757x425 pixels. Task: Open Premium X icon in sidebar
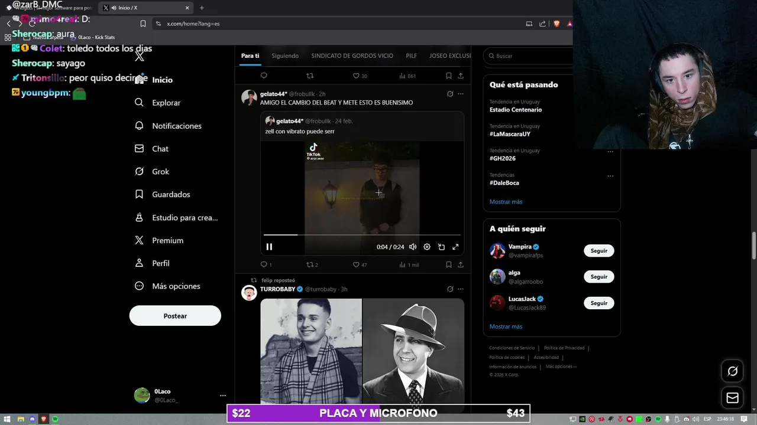(x=140, y=240)
